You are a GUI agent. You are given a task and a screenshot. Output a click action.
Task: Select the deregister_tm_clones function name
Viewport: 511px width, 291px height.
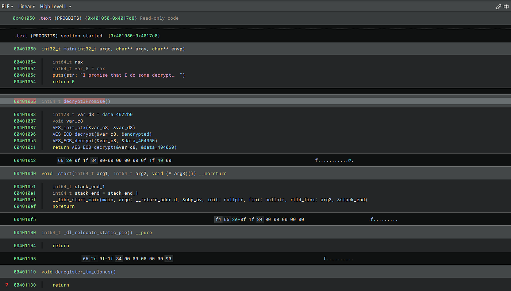82,272
